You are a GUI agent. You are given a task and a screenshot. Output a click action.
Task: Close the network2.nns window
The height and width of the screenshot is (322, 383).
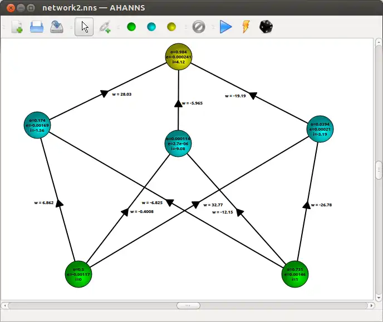[x=11, y=8]
